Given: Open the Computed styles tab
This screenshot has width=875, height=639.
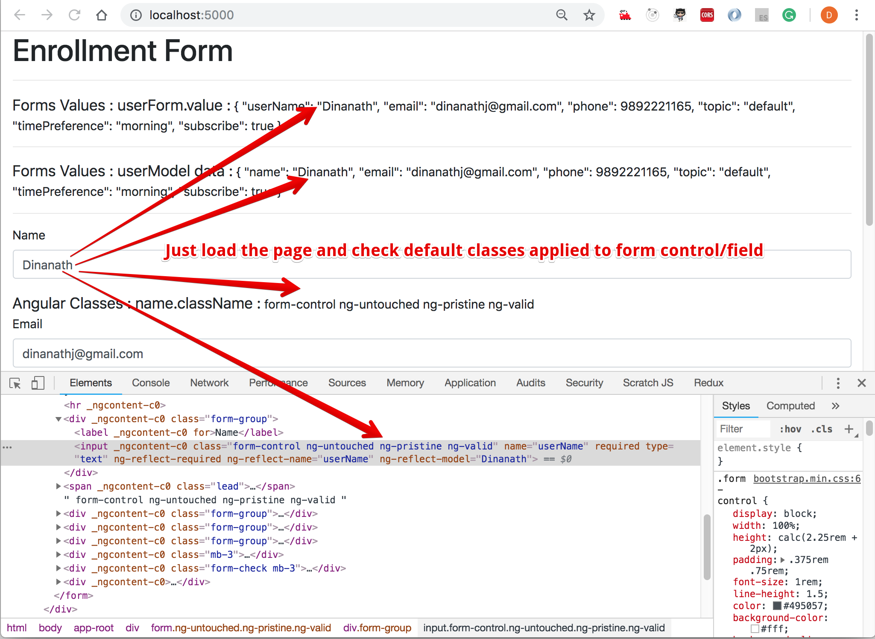Looking at the screenshot, I should point(790,406).
